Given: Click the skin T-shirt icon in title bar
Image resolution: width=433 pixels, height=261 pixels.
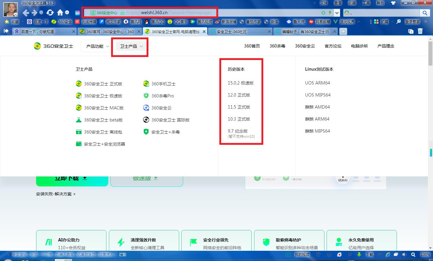Looking at the screenshot, I should pyautogui.click(x=393, y=3).
